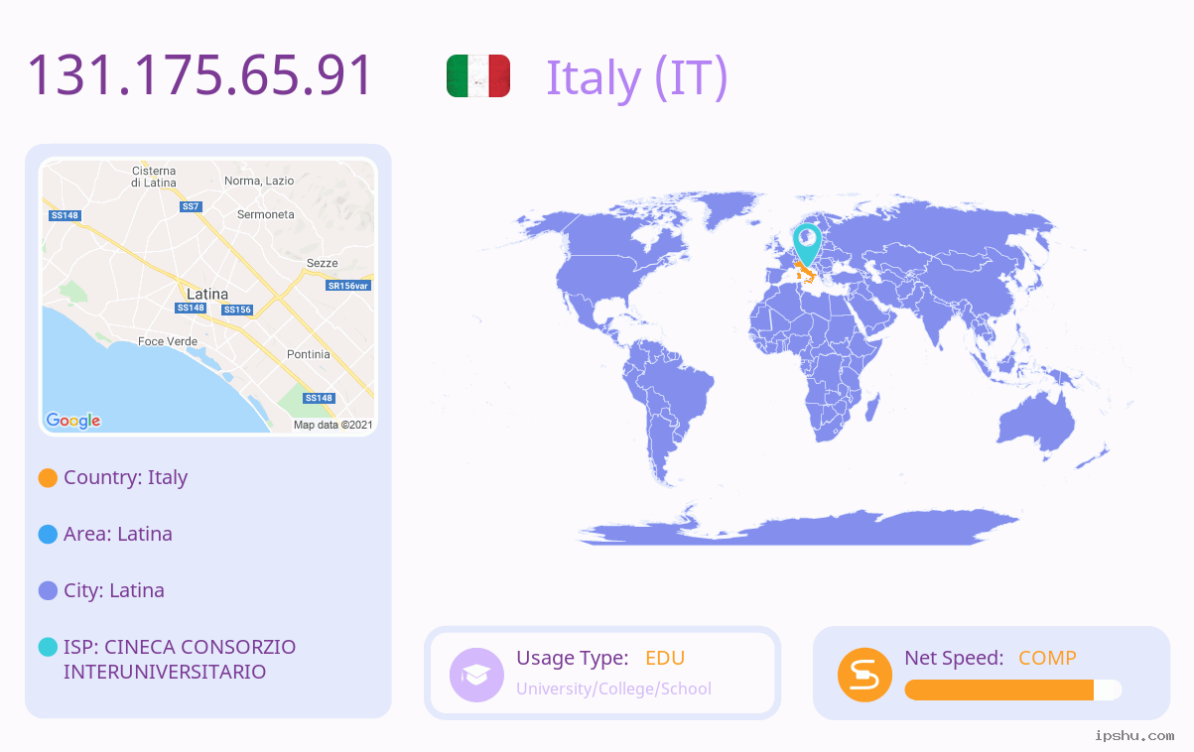
Task: Click the Map data ©2021 attribution
Action: (x=332, y=425)
